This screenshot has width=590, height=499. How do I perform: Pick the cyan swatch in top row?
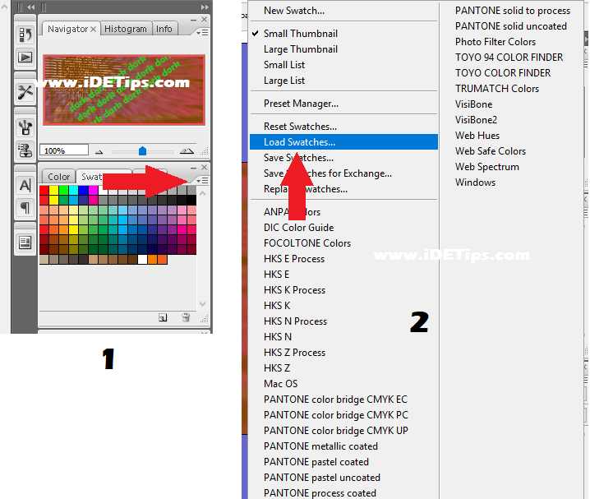pos(73,190)
